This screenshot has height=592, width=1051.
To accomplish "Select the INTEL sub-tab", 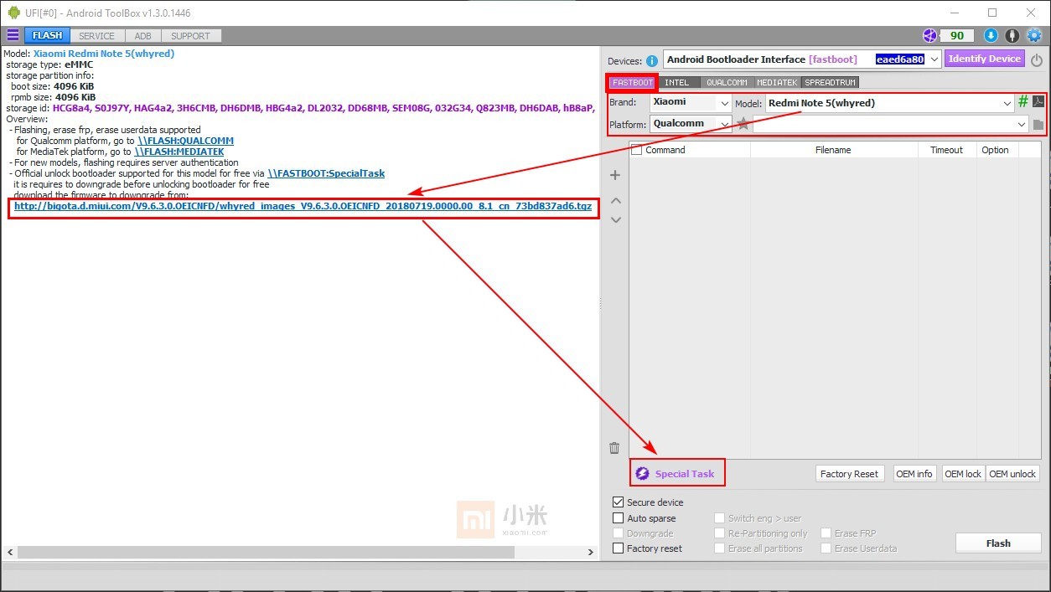I will coord(677,83).
